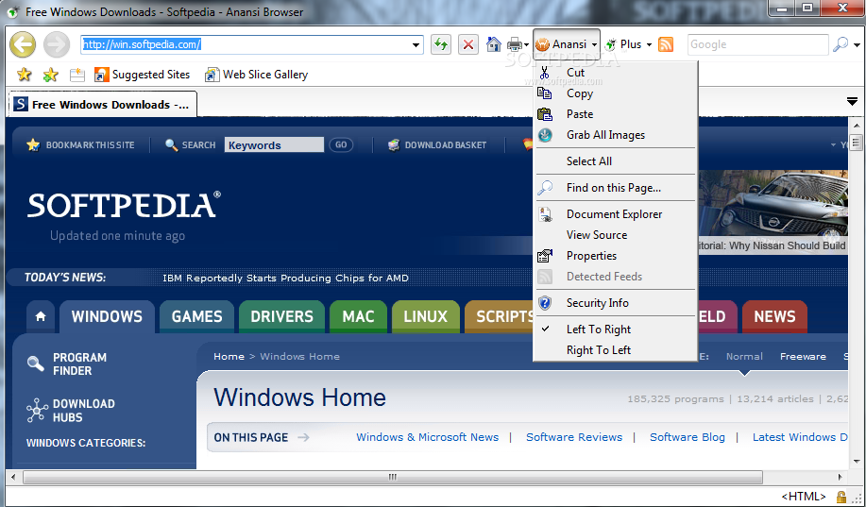The height and width of the screenshot is (507, 866).
Task: Click the Print icon in toolbar
Action: click(x=514, y=44)
